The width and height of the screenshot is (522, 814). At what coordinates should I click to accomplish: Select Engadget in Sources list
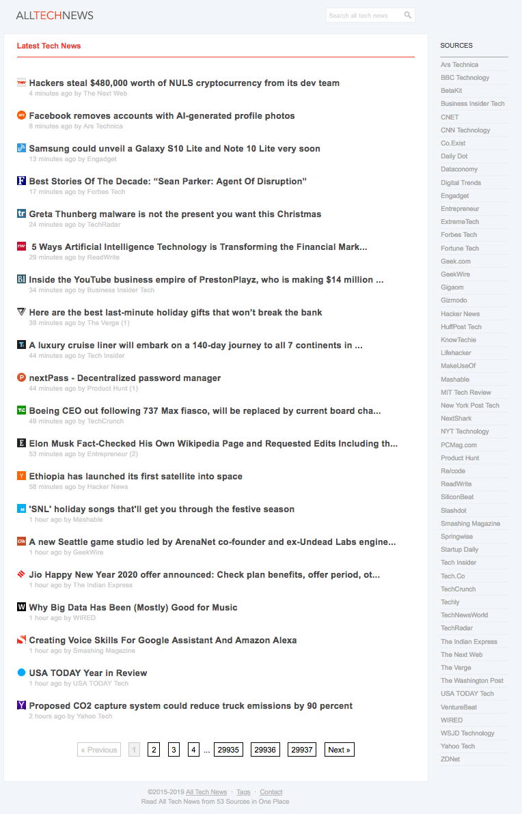pyautogui.click(x=454, y=195)
